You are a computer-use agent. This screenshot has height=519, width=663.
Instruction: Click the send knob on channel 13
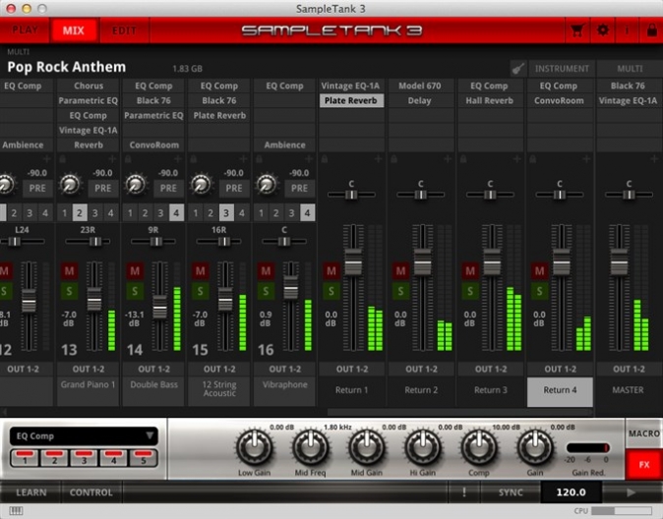(x=70, y=184)
